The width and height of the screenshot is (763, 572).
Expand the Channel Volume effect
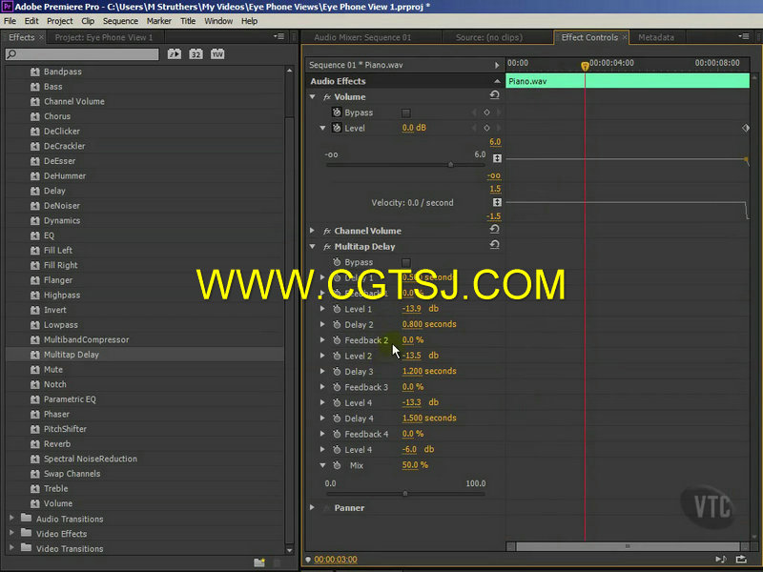pos(313,231)
